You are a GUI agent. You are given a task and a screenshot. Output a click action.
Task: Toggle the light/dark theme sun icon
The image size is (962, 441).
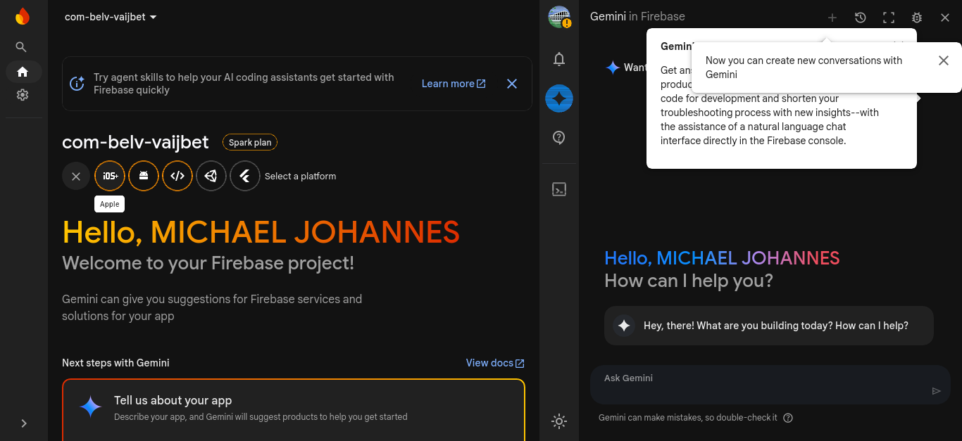559,421
